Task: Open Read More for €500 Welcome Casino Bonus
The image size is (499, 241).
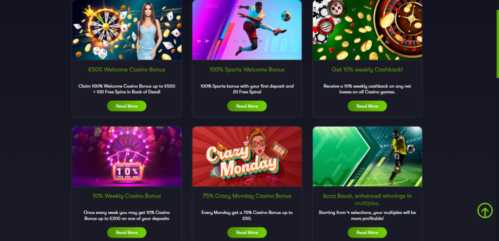Action: (x=127, y=106)
